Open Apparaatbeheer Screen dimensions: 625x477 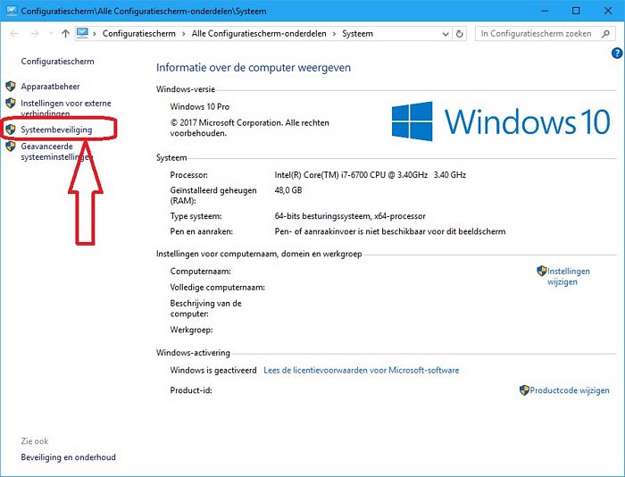[x=50, y=86]
